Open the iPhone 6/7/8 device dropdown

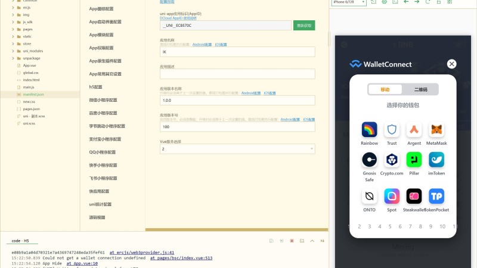pos(349,2)
